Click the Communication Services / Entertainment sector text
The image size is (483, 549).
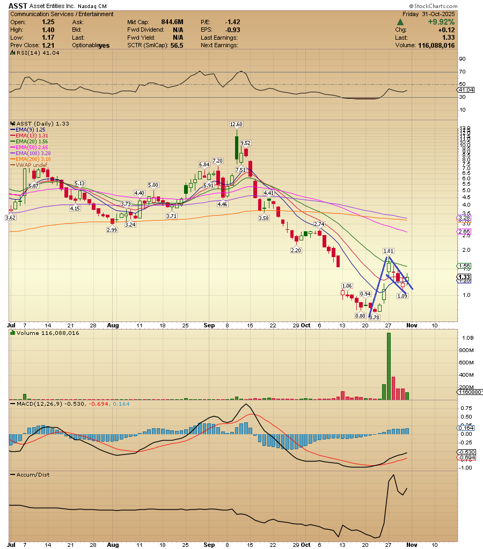tap(62, 14)
